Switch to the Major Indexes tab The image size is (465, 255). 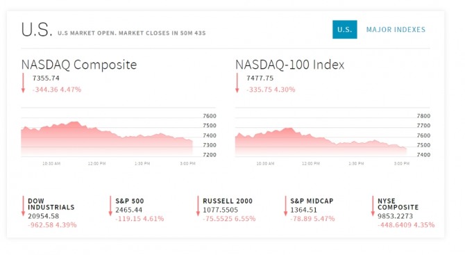396,29
